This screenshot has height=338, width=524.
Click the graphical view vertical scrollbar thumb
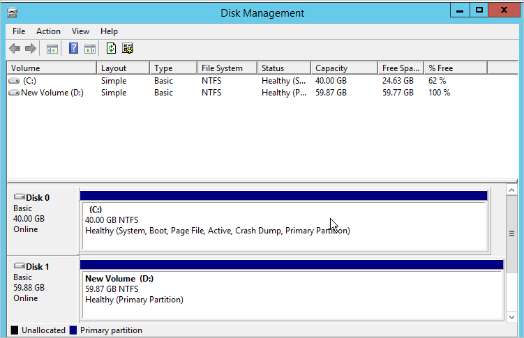click(511, 233)
